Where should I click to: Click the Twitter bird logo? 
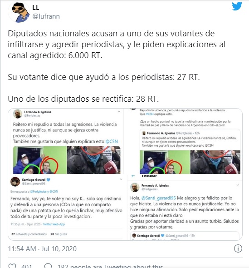click(237, 6)
